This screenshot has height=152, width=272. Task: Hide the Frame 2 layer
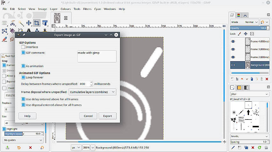pyautogui.click(x=233, y=57)
